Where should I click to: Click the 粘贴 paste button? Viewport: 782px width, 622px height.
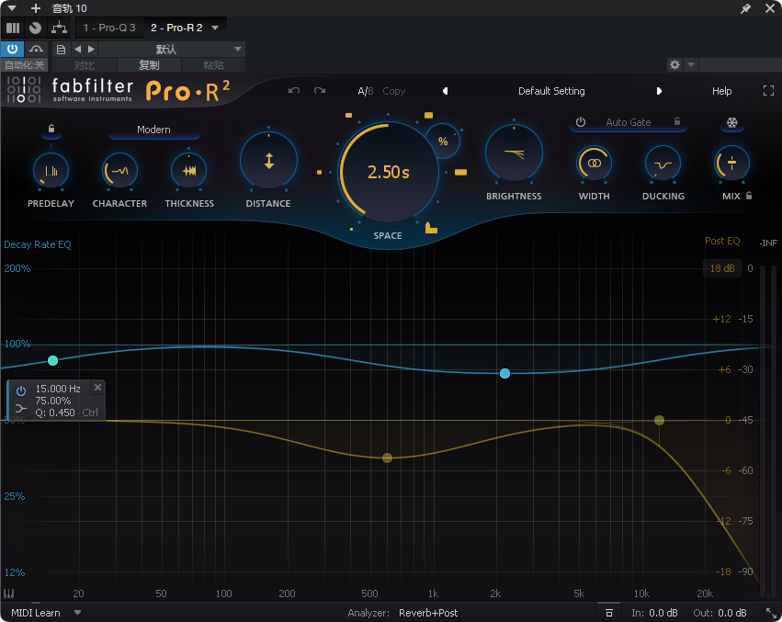(213, 65)
